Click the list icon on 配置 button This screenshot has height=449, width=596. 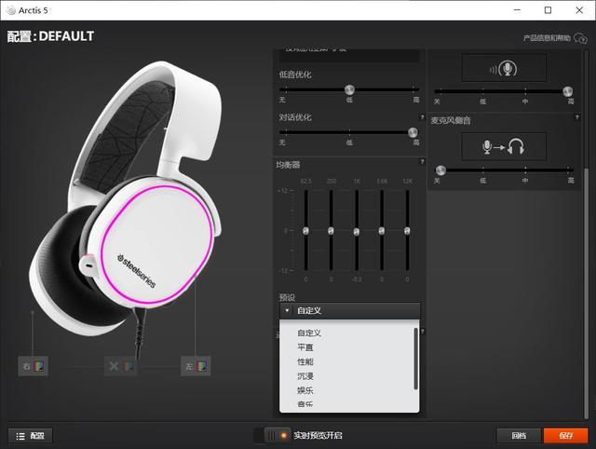(x=20, y=436)
